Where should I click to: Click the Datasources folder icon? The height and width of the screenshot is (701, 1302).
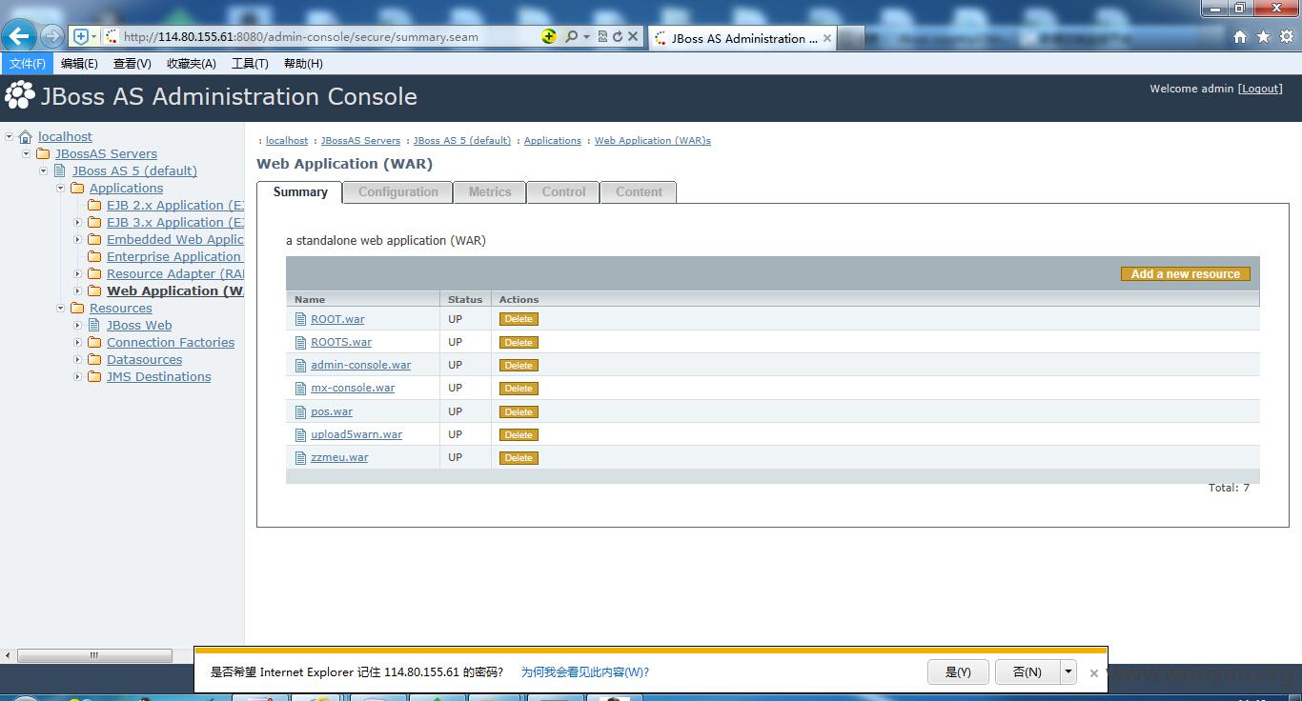click(94, 360)
